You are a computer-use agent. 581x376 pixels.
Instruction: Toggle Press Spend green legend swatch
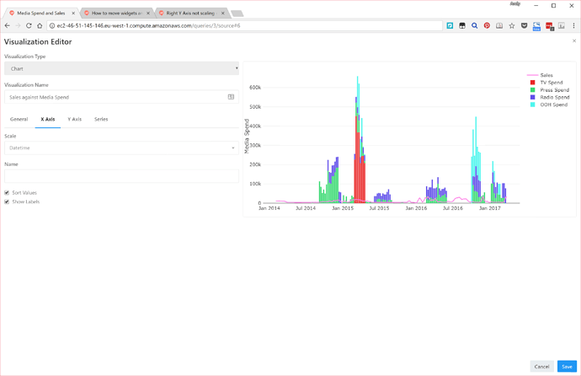(x=532, y=89)
